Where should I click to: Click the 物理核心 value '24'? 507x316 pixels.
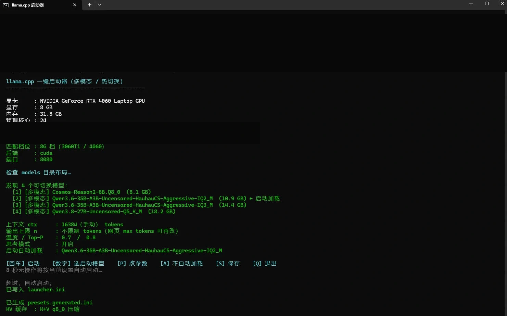pos(43,121)
